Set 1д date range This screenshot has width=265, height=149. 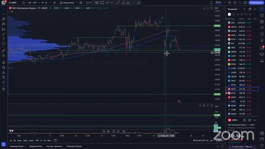(x=11, y=141)
